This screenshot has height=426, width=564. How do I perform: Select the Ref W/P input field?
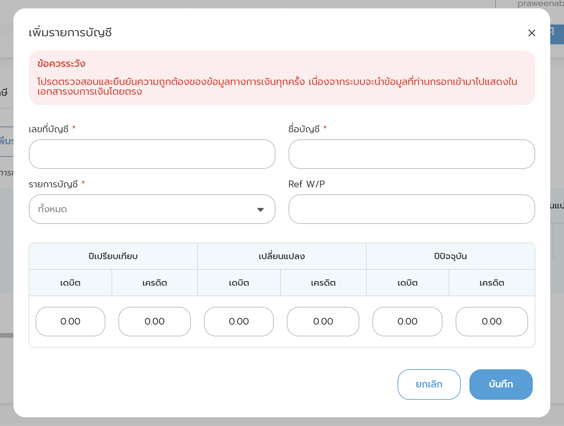(411, 209)
